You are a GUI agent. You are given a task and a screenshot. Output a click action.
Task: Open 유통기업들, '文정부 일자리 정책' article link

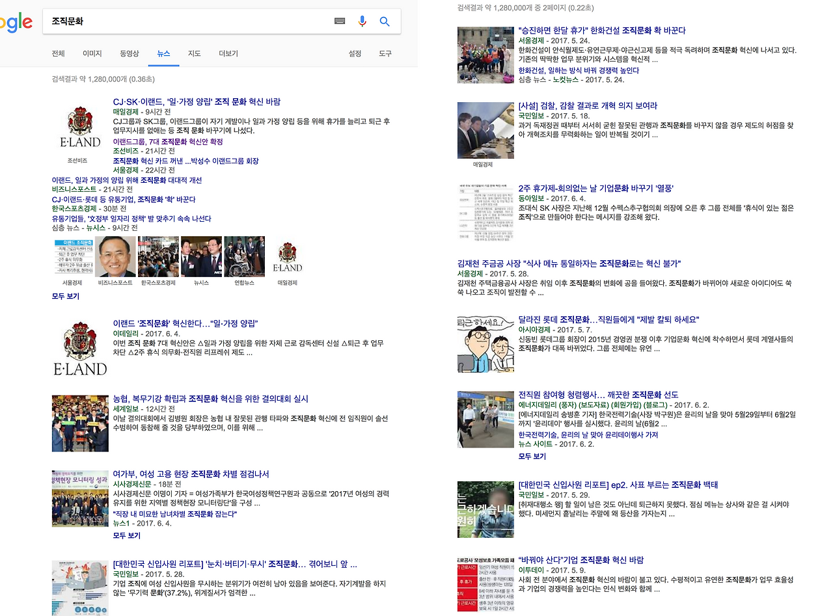point(131,219)
